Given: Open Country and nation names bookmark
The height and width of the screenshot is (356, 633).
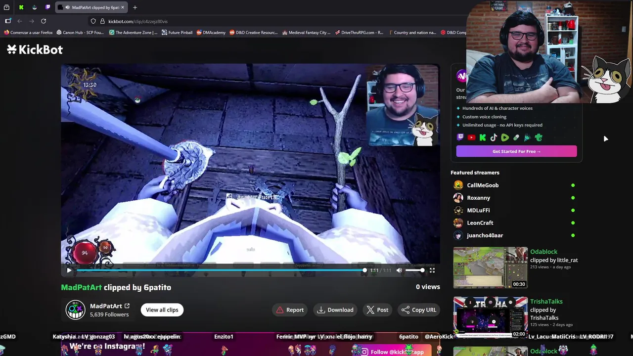Looking at the screenshot, I should tap(412, 33).
